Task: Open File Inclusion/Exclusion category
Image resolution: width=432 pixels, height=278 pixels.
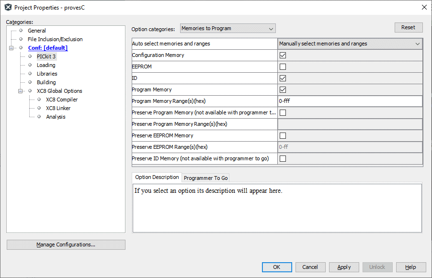Action: (x=55, y=39)
